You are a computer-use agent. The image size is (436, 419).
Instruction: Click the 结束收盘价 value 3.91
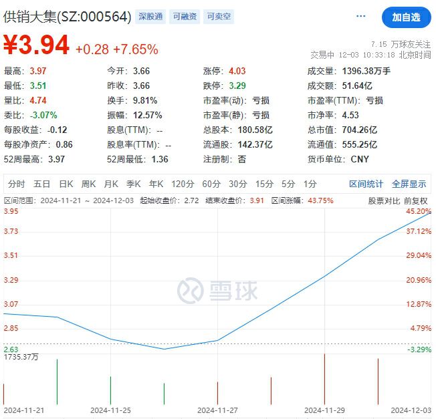click(257, 201)
